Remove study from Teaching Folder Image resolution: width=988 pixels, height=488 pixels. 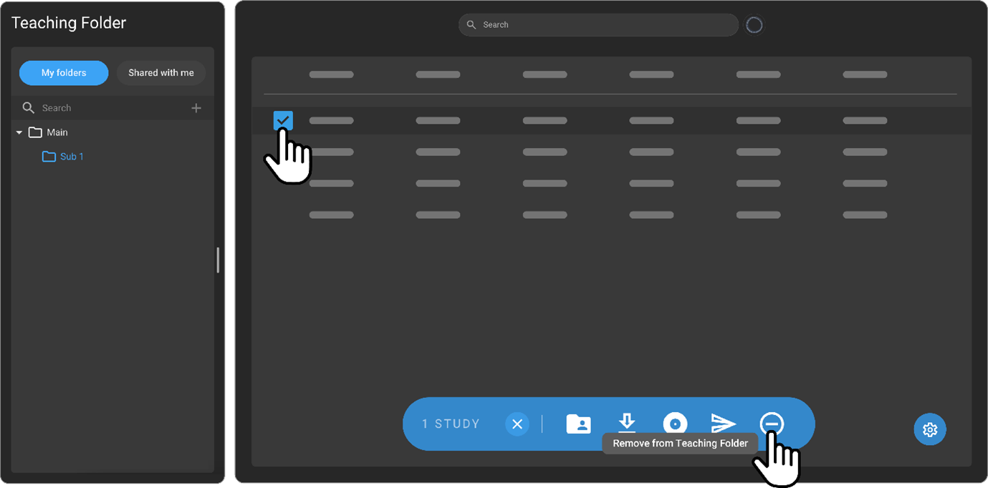(772, 424)
